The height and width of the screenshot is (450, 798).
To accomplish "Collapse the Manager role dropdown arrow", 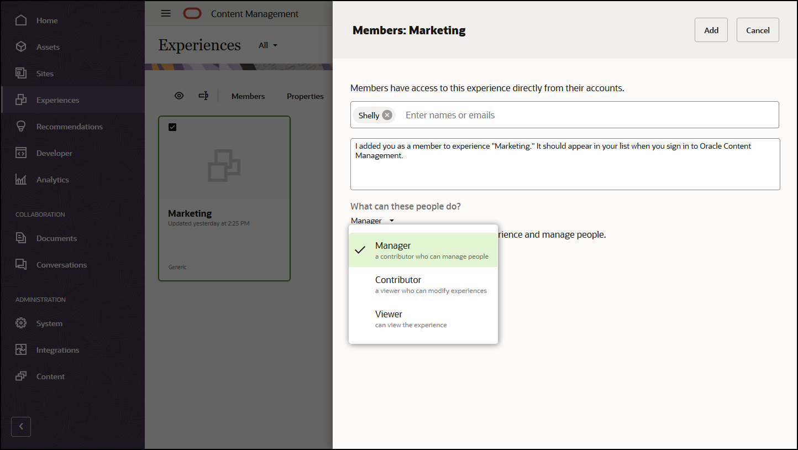I will coord(391,221).
